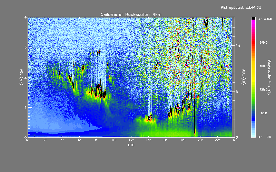Click the '3' tick label on km axis
The image size is (276, 172).
coord(26,47)
